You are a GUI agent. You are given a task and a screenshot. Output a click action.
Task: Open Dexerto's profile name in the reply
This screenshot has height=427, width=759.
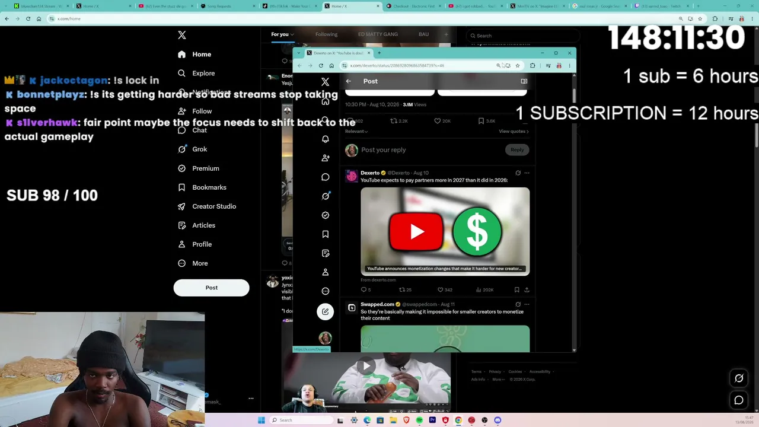click(370, 173)
